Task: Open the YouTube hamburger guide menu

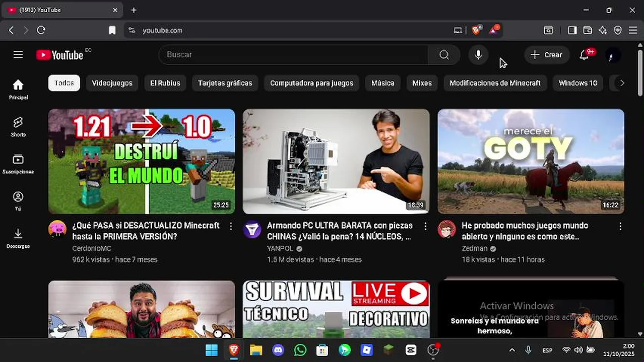Action: pyautogui.click(x=18, y=55)
